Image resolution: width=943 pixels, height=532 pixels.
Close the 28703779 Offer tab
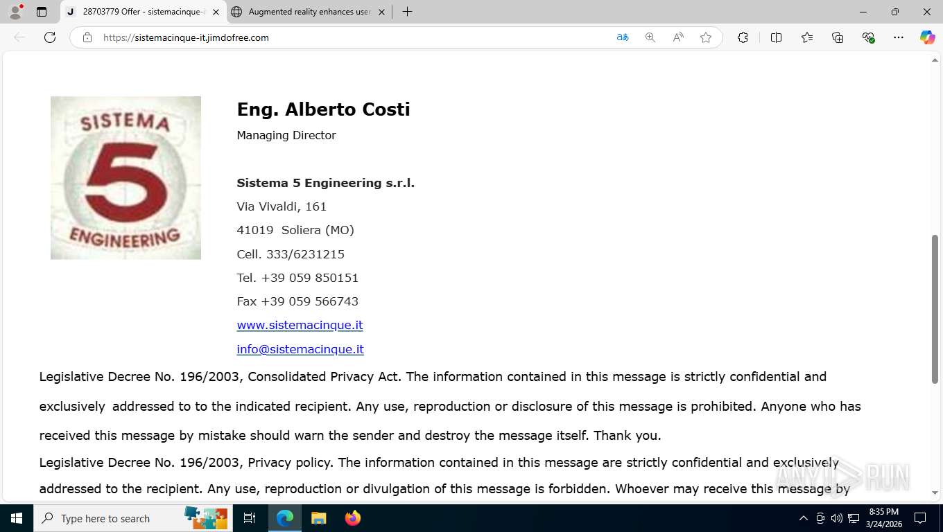coord(216,12)
